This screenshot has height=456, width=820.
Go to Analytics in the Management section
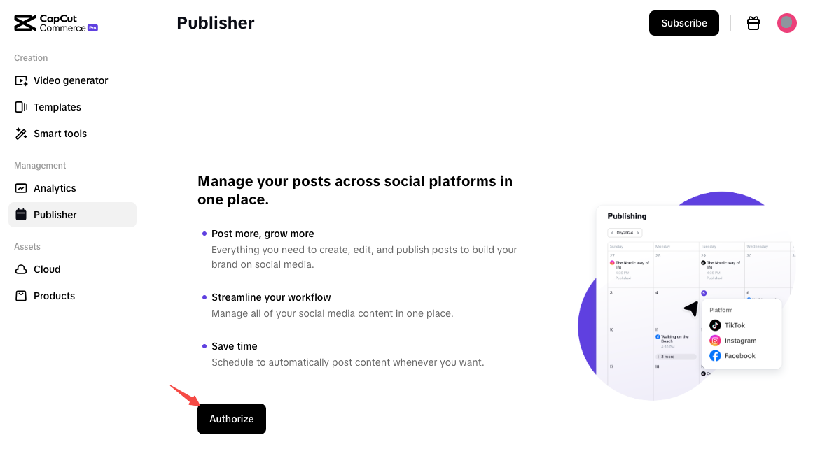pos(55,188)
